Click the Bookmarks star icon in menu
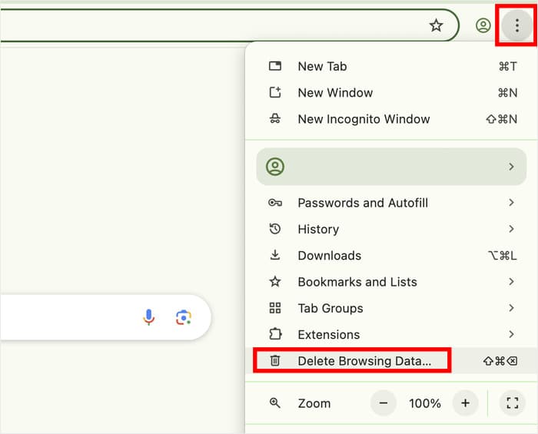 coord(275,281)
